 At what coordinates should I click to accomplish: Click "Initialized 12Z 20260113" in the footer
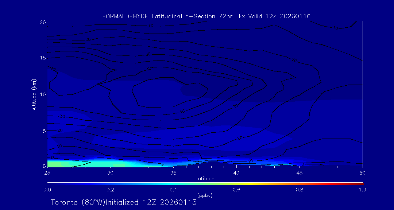click(x=151, y=202)
